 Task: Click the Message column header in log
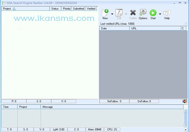(112, 107)
